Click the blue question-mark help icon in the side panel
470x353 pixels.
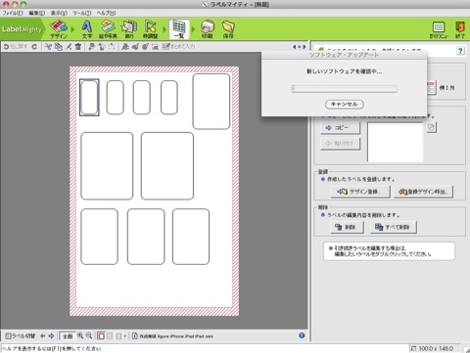point(460,51)
